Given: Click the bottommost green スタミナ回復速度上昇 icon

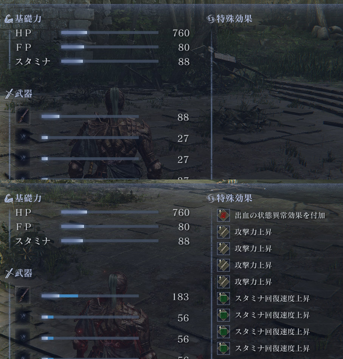Looking at the screenshot, I should 223,348.
